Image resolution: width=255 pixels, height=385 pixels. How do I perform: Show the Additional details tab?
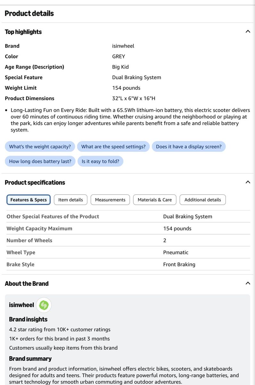point(203,200)
